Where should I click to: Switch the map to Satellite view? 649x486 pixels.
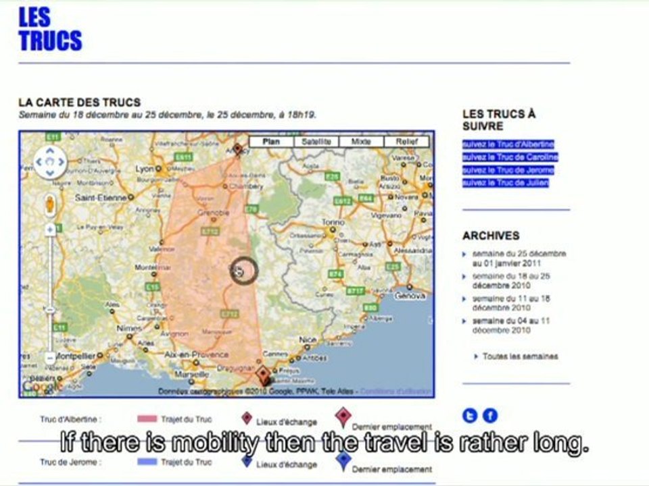coord(316,142)
